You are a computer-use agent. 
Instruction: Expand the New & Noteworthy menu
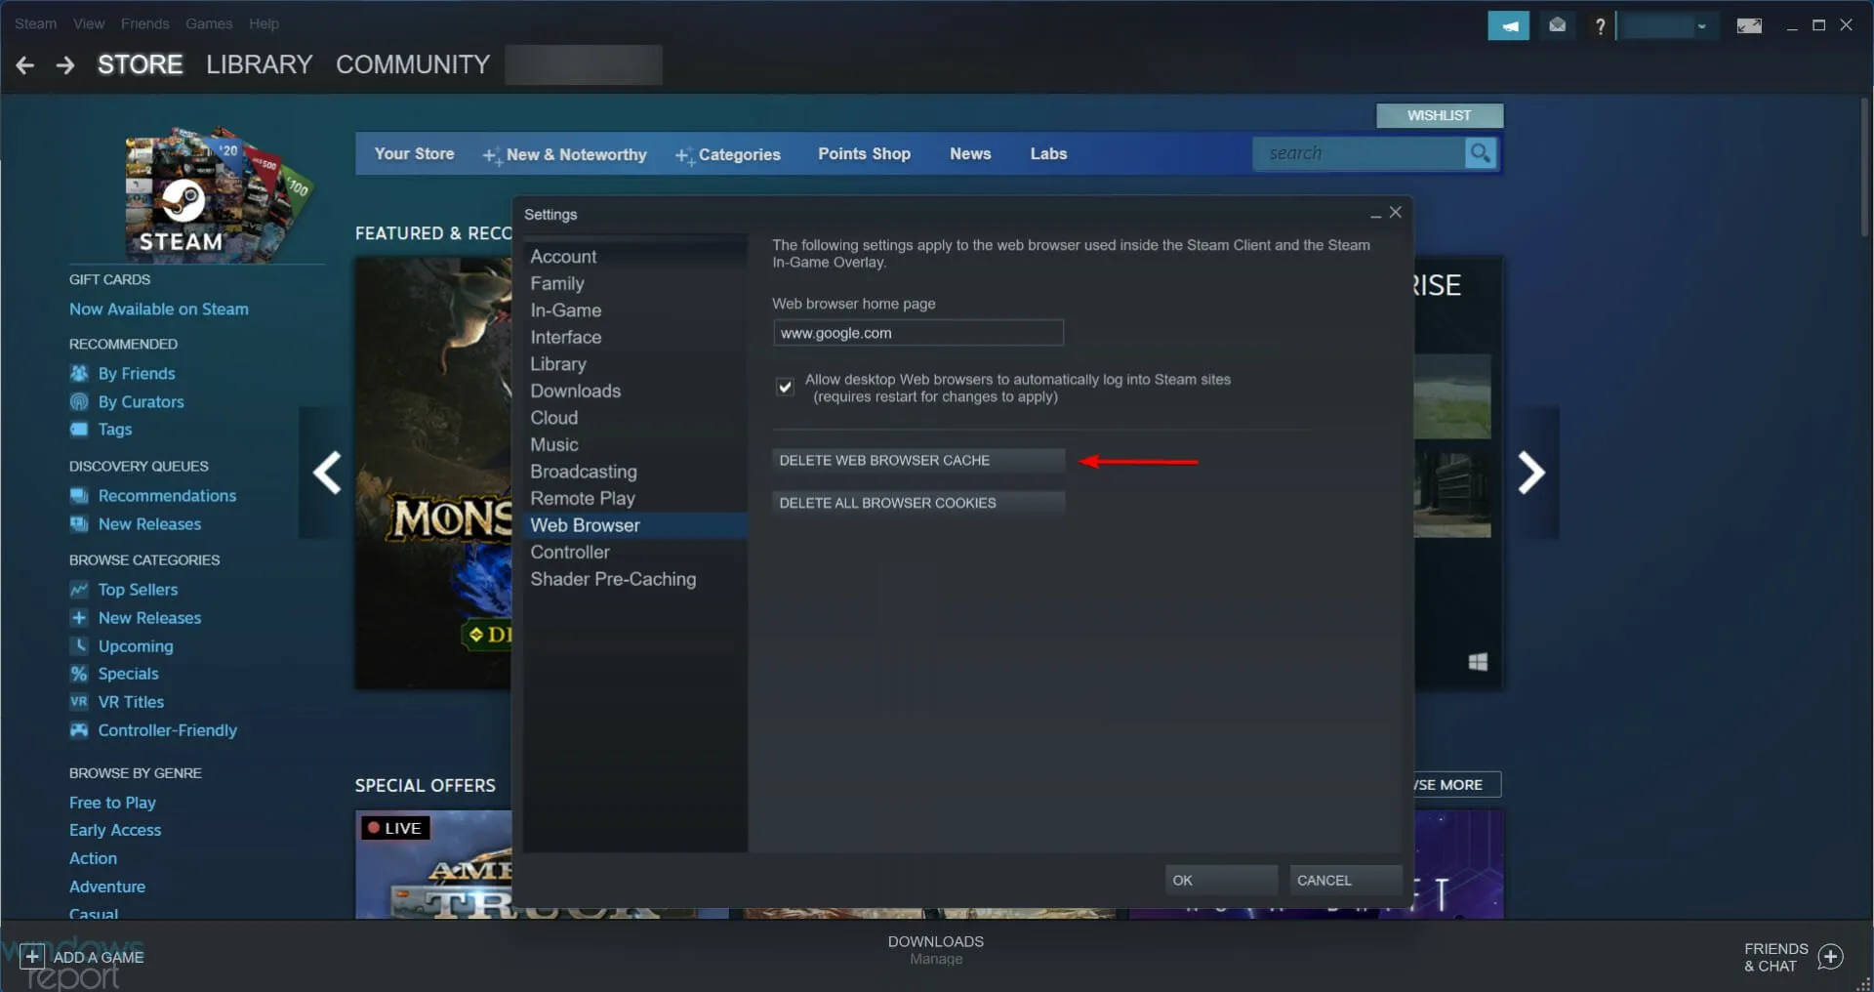tap(566, 154)
